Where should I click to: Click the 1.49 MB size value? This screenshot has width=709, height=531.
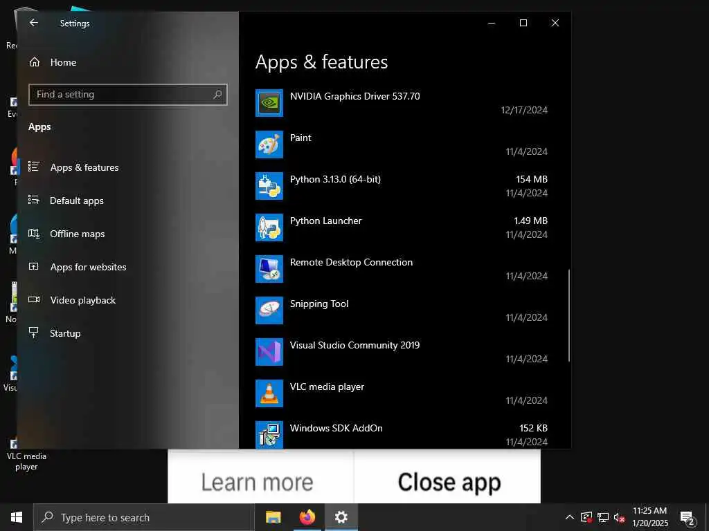[530, 221]
